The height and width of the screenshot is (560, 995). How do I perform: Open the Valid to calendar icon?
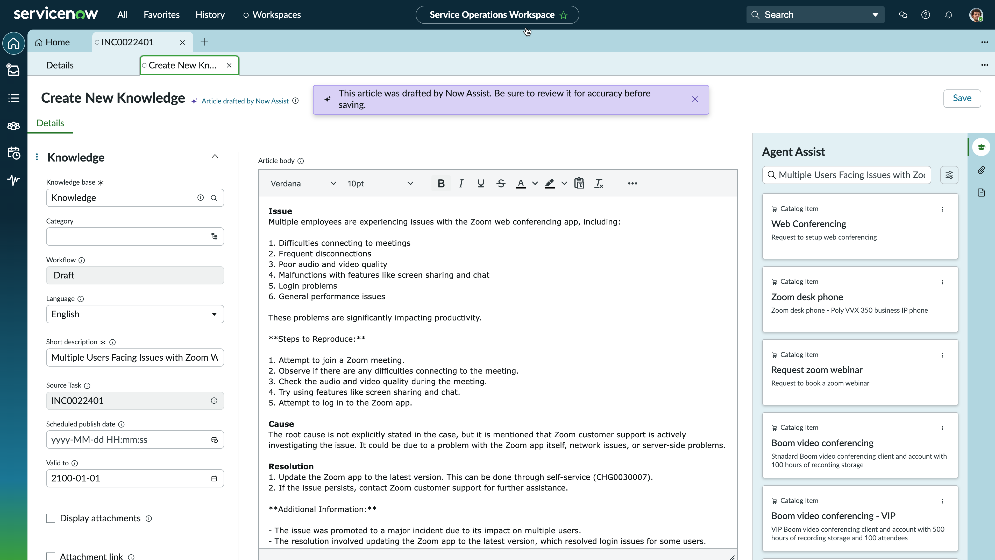pos(214,478)
